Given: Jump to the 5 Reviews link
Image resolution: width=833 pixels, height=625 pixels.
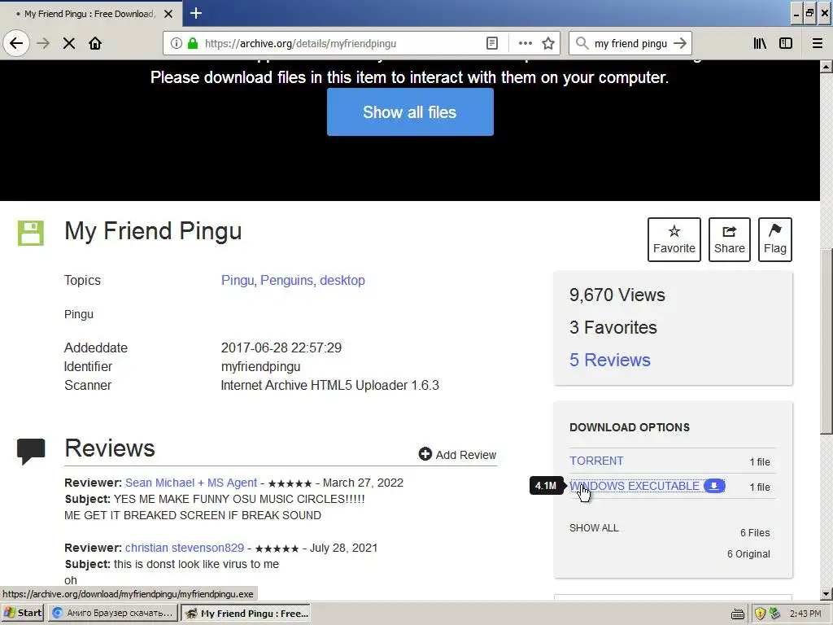Looking at the screenshot, I should click(x=610, y=360).
